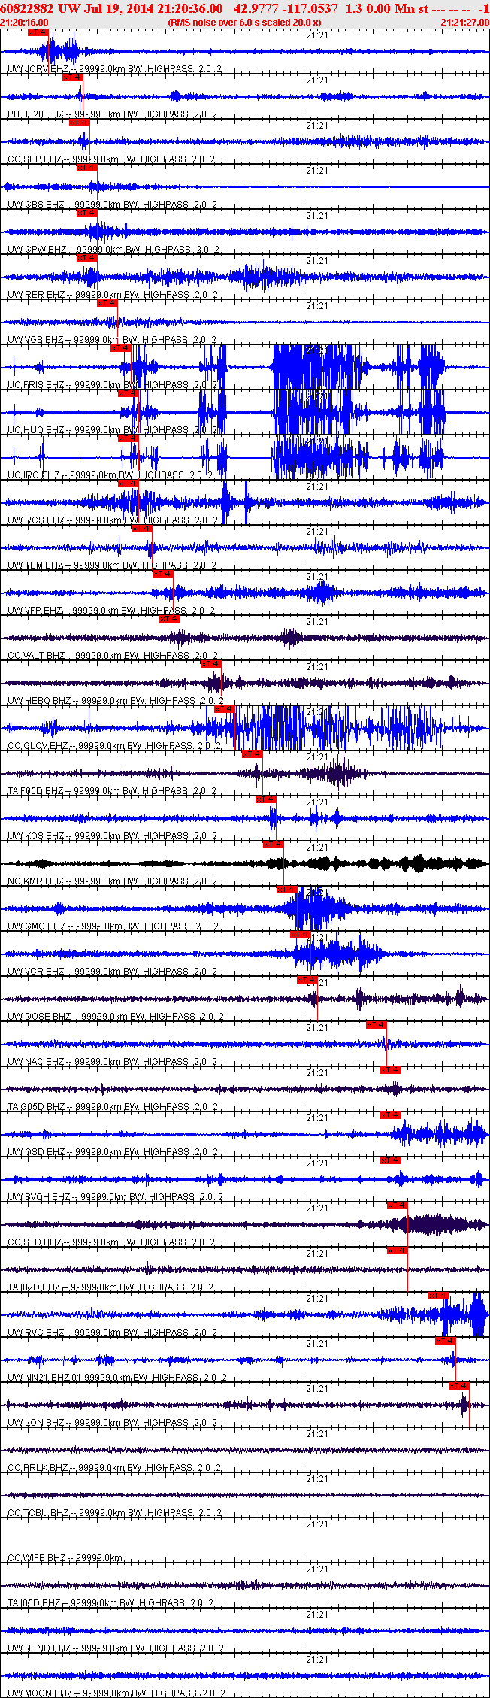The image size is (490, 1698).
Task: Click the 'UW OSD EHZ' station label
Action: [x=36, y=1152]
